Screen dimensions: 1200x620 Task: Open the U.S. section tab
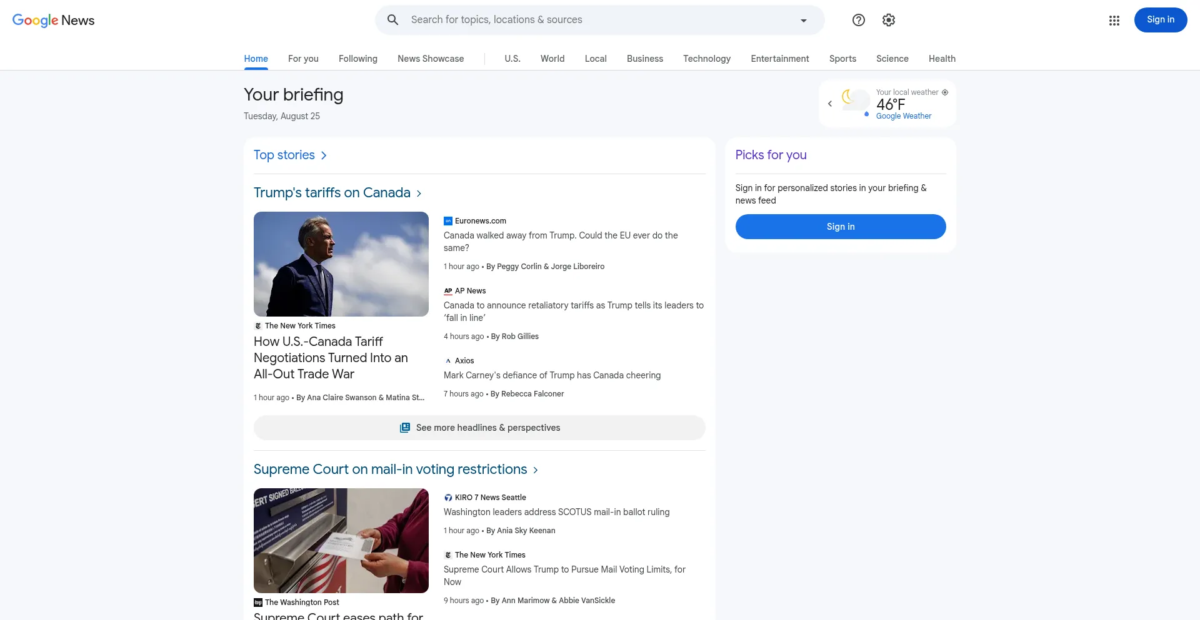[x=512, y=59]
